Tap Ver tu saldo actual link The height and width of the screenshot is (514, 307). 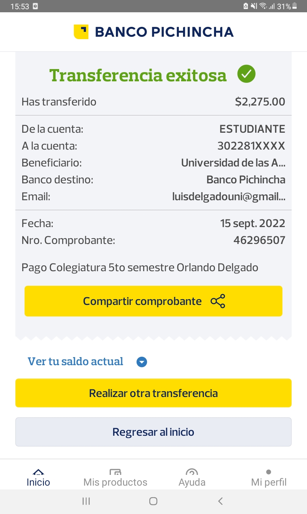click(x=76, y=361)
